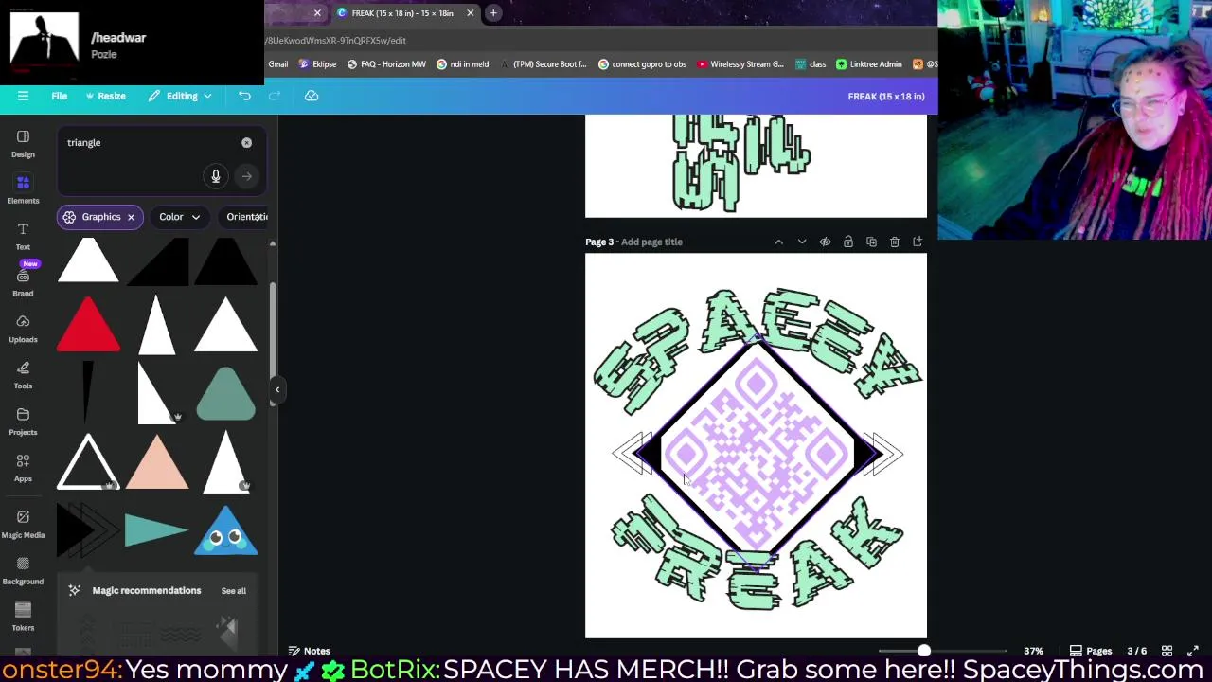Open the Uploads panel
Image resolution: width=1212 pixels, height=682 pixels.
23,330
